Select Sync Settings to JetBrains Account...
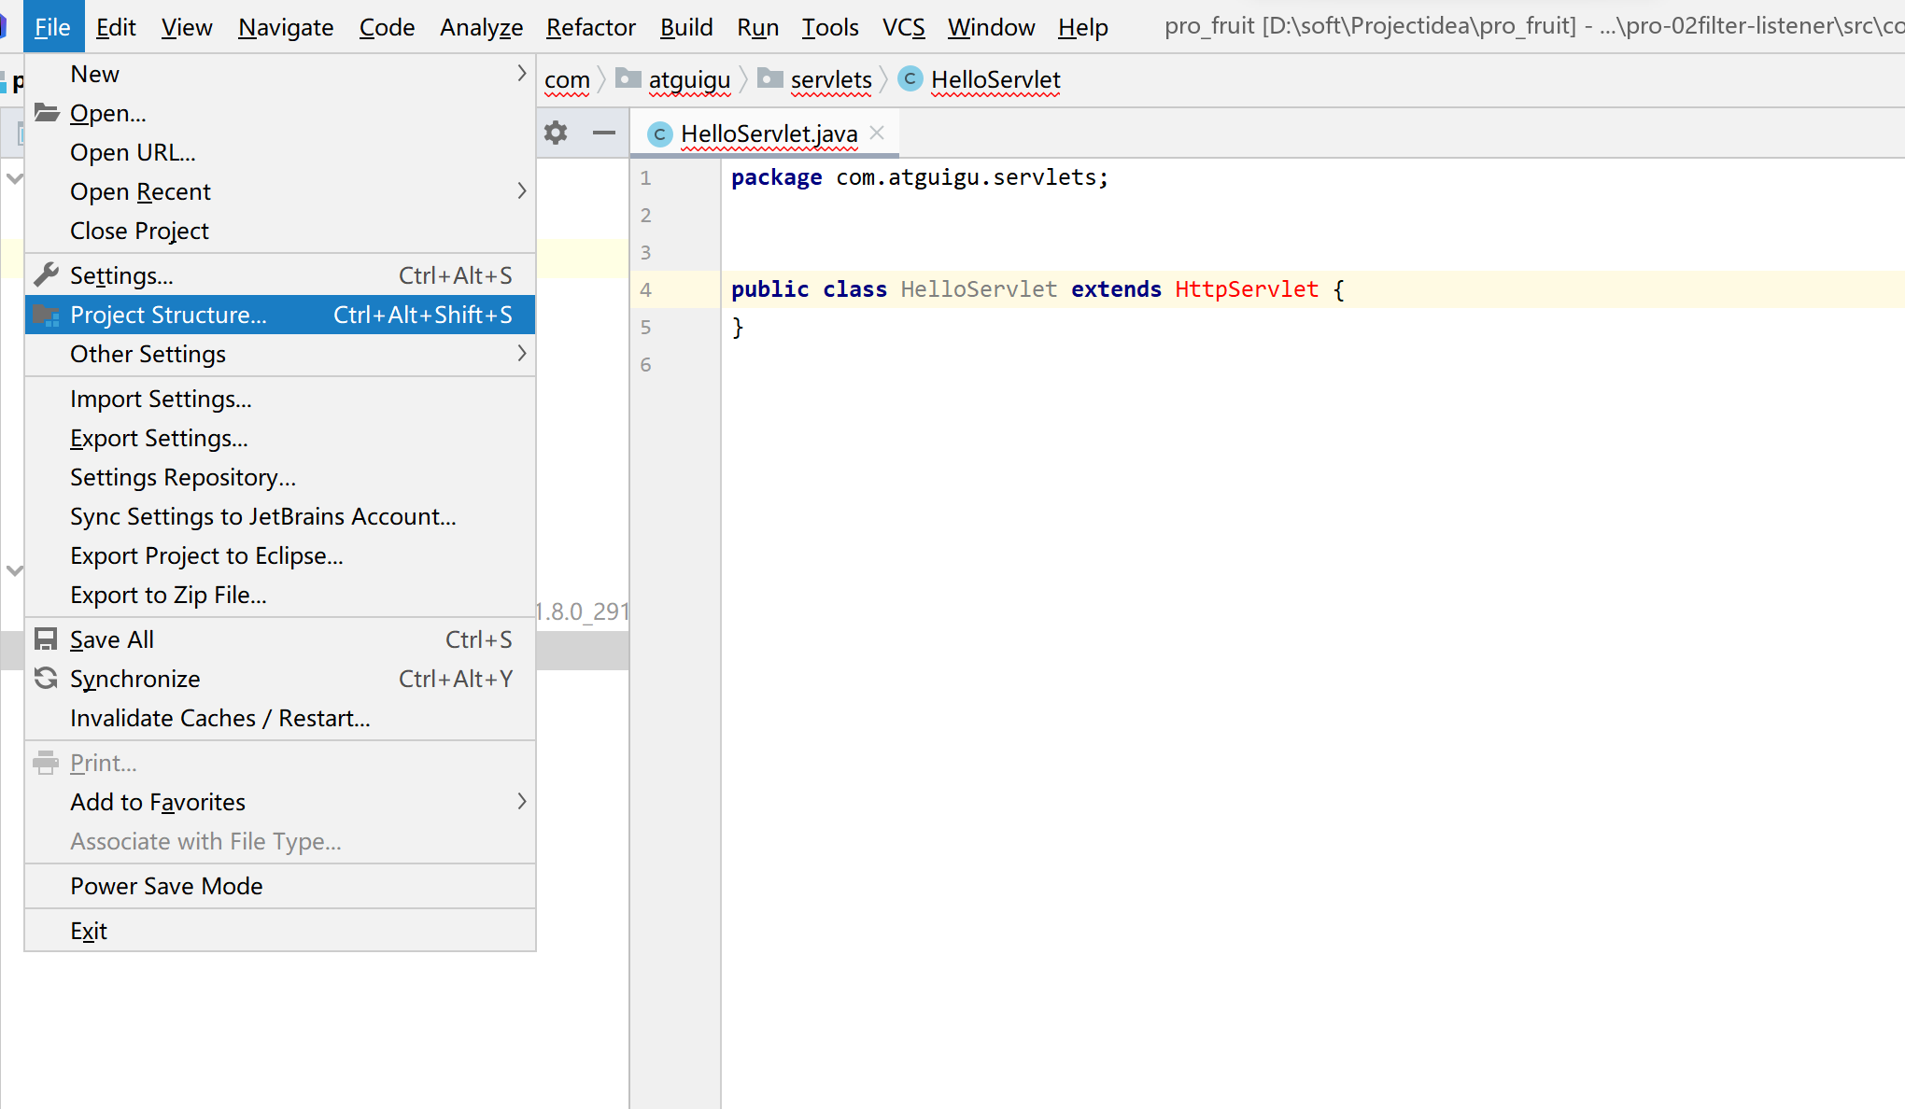The width and height of the screenshot is (1905, 1109). pos(280,516)
